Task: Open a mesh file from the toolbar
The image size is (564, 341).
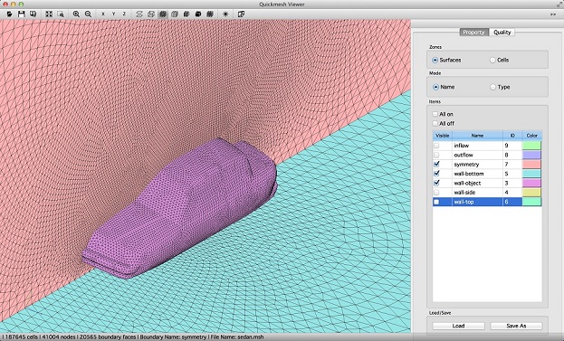Action: [x=10, y=14]
